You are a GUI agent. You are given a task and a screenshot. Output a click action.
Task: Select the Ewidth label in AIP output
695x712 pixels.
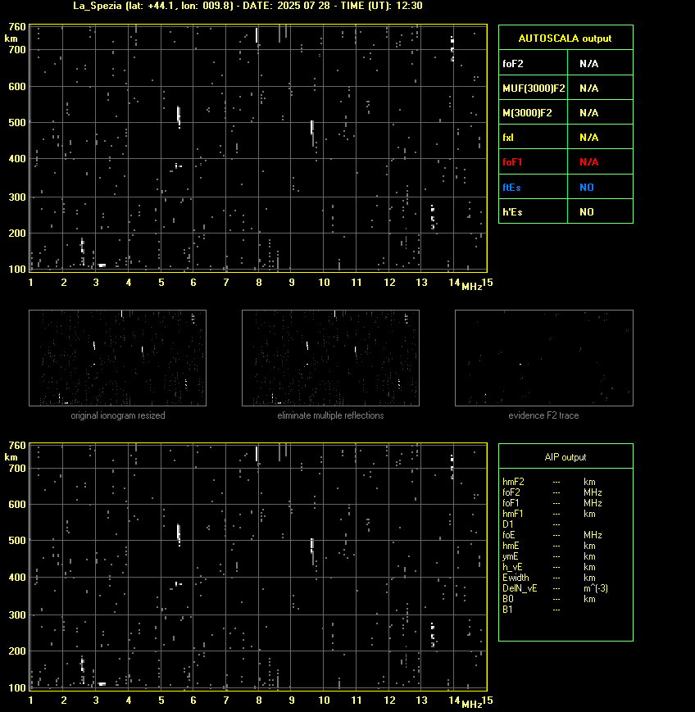click(516, 578)
